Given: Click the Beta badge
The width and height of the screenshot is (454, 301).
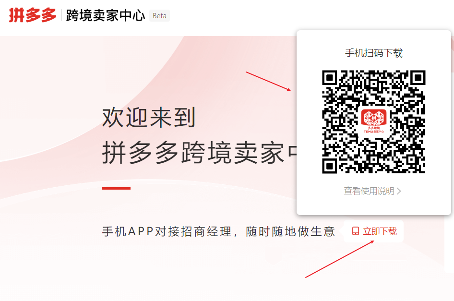Looking at the screenshot, I should coord(159,16).
